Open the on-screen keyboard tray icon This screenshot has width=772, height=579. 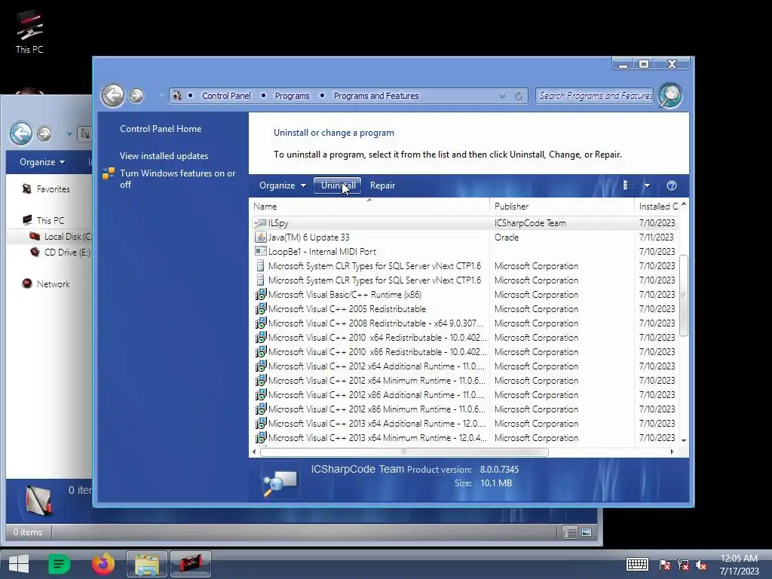(636, 565)
